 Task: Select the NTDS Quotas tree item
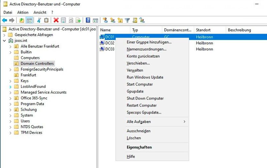pos(32,127)
